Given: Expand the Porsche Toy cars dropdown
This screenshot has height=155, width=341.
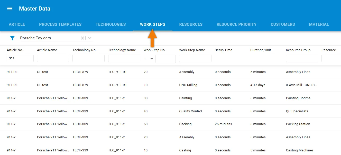Looking at the screenshot, I should click(x=90, y=38).
